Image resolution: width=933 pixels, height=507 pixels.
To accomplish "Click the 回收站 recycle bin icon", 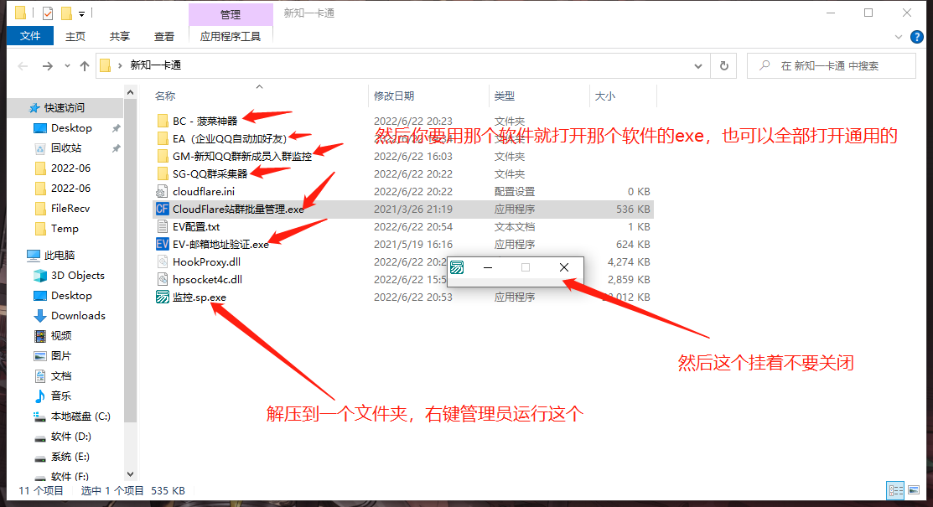I will point(40,147).
